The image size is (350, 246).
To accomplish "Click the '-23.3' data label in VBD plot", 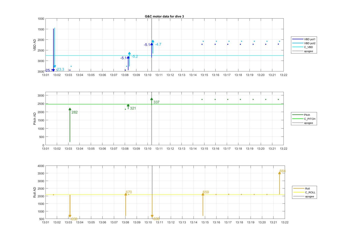I will (60, 69).
